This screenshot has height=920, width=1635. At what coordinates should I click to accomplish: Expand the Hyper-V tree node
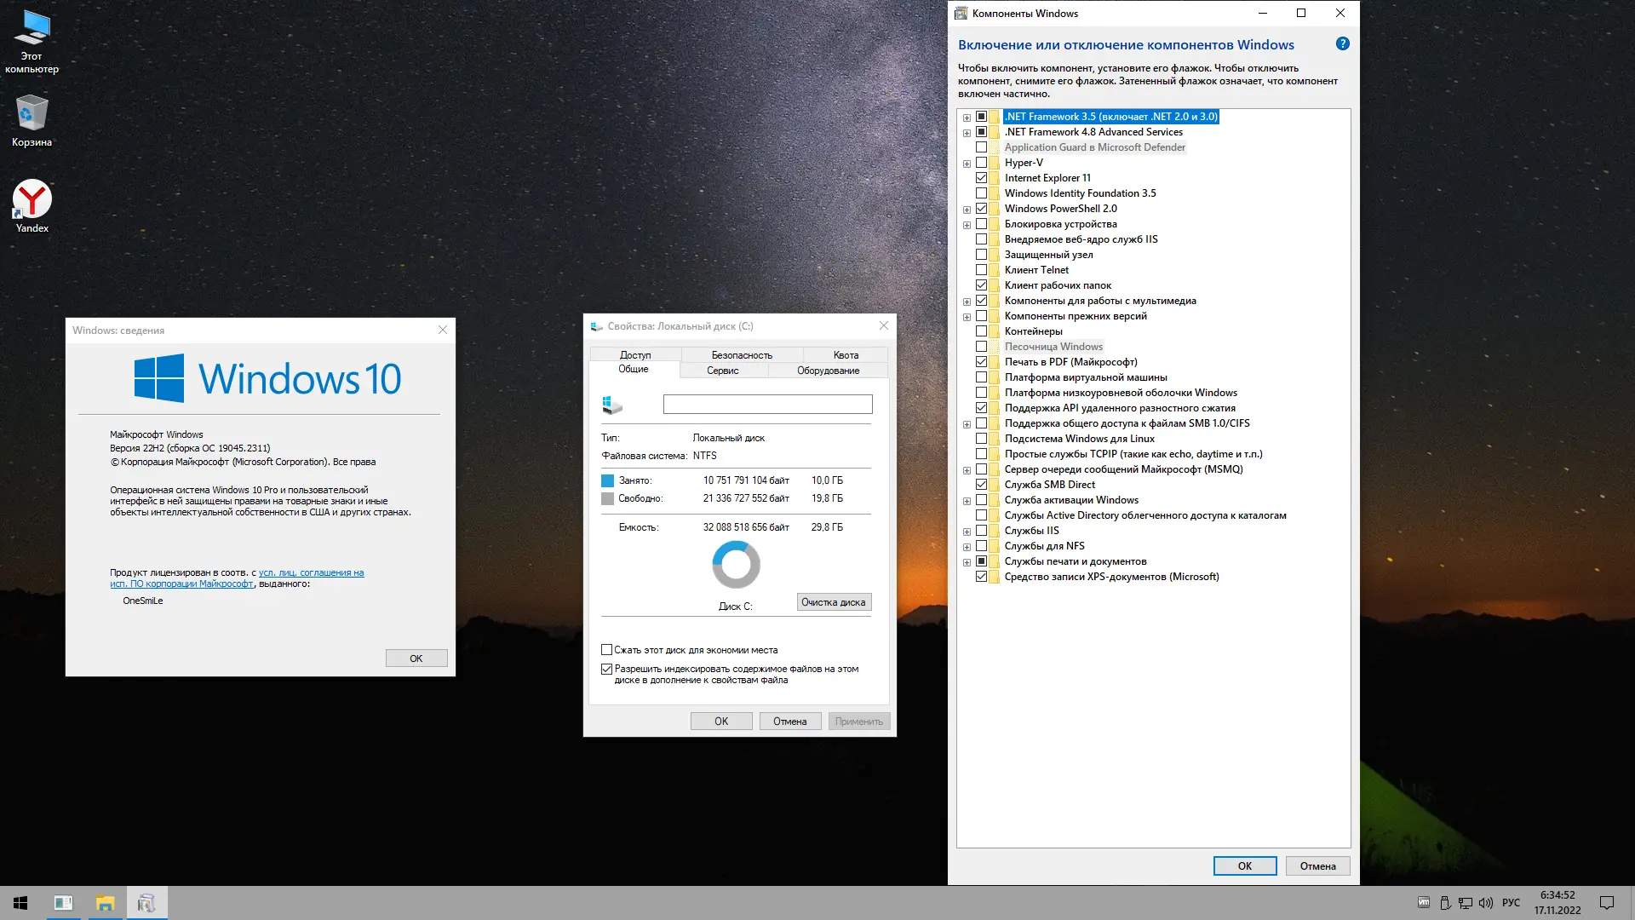967,164
